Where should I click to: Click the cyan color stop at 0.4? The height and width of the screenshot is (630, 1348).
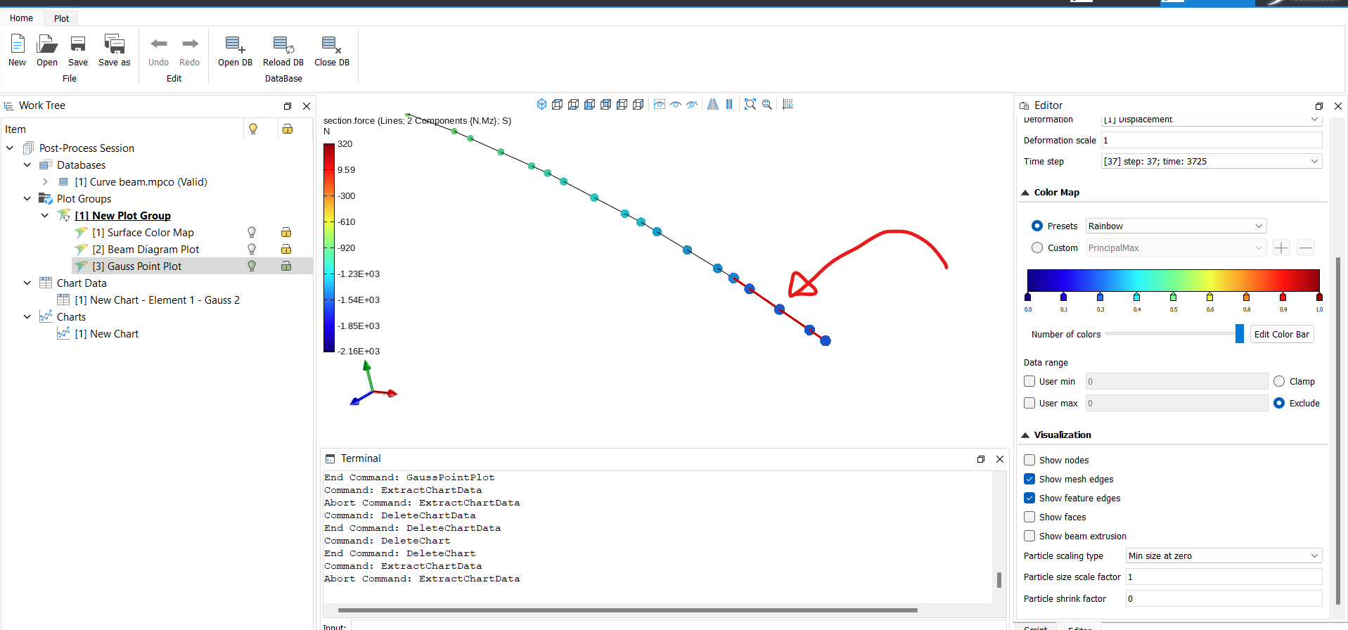coord(1136,297)
